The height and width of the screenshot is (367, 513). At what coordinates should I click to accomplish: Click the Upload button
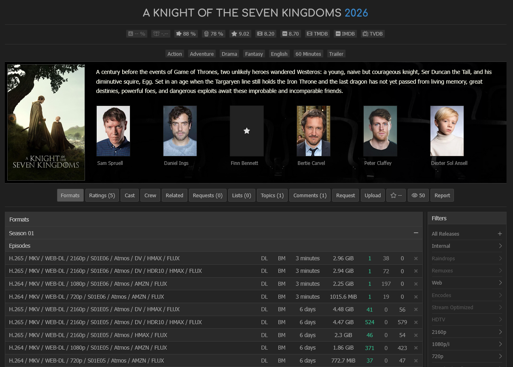(373, 195)
